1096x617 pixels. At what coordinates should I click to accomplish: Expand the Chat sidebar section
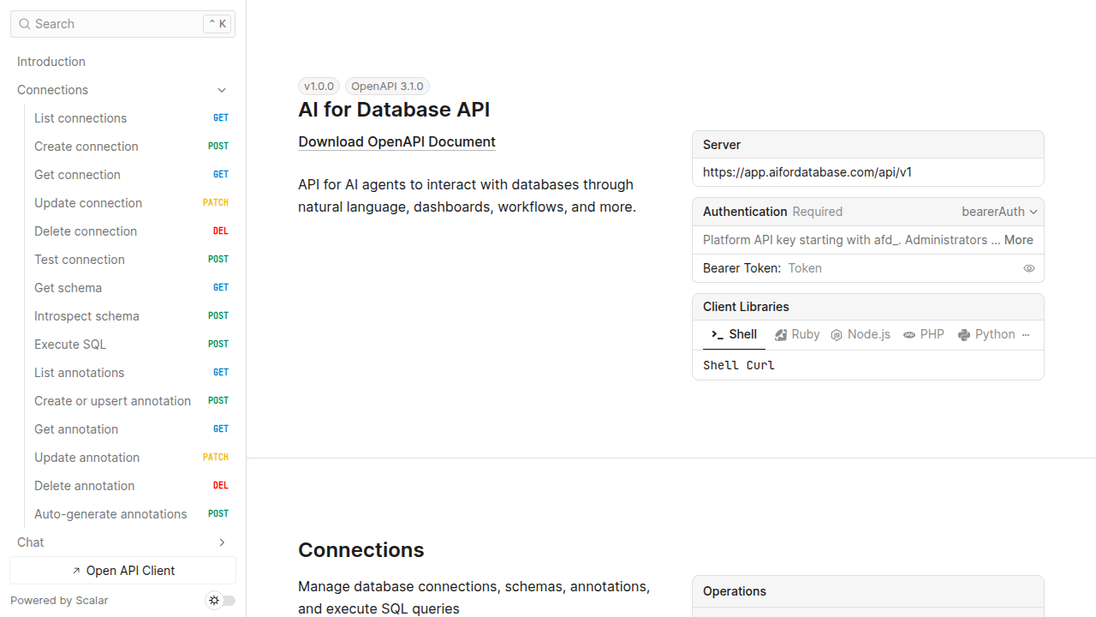click(x=222, y=542)
